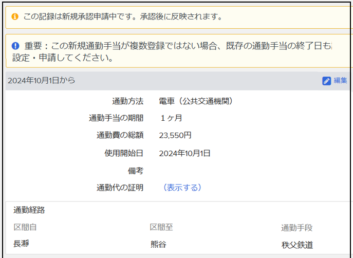Click the orange warning icon in approval banner
The width and height of the screenshot is (353, 258).
click(x=14, y=17)
